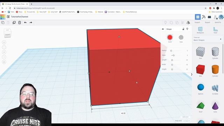Image resolution: width=224 pixels, height=126 pixels.
Task: Toggle orthographic perspective view icon
Action: (x=4, y=62)
